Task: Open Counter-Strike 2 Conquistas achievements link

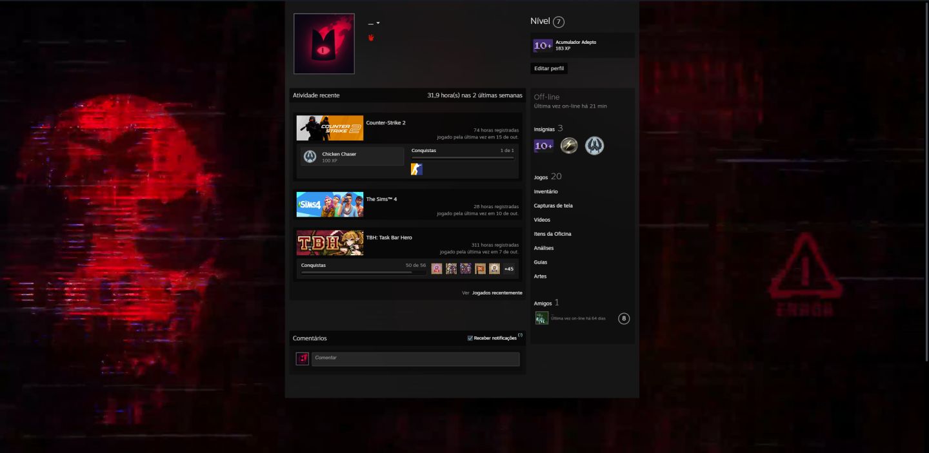Action: (424, 150)
